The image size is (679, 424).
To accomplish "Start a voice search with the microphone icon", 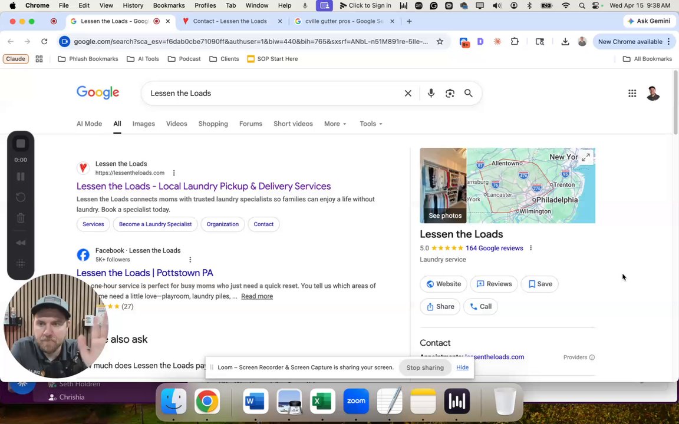I will pyautogui.click(x=431, y=93).
